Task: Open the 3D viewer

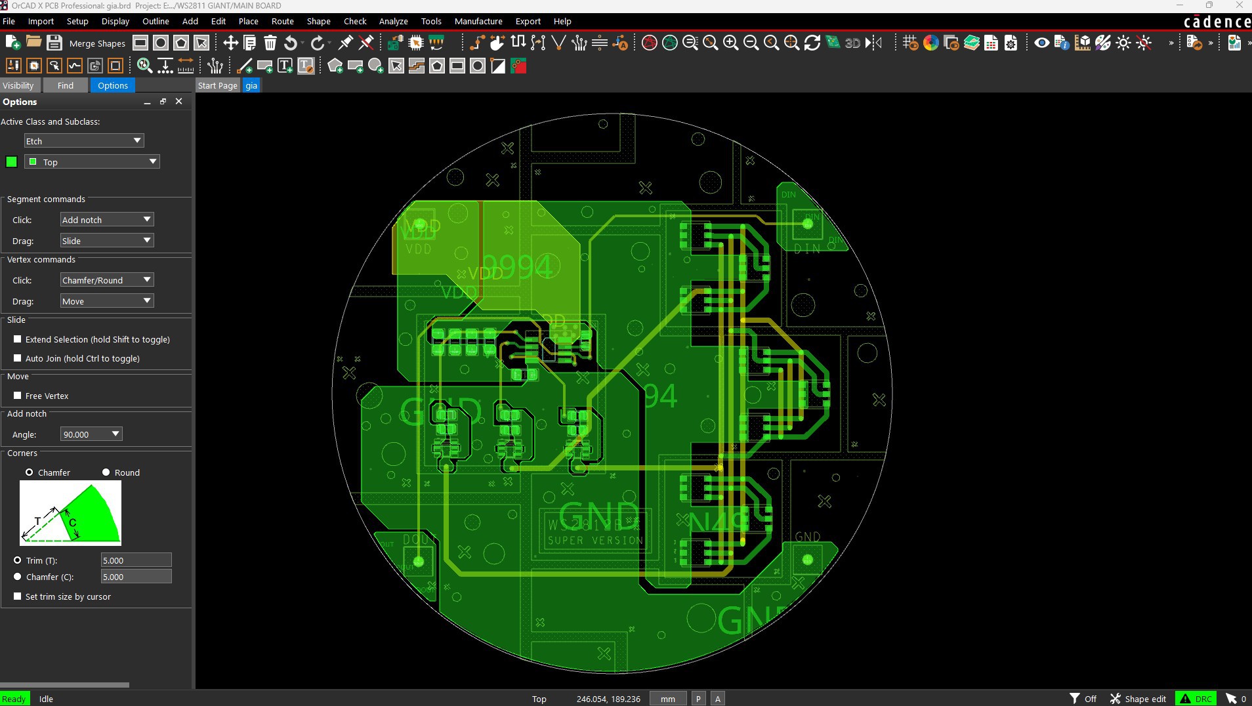Action: 852,43
